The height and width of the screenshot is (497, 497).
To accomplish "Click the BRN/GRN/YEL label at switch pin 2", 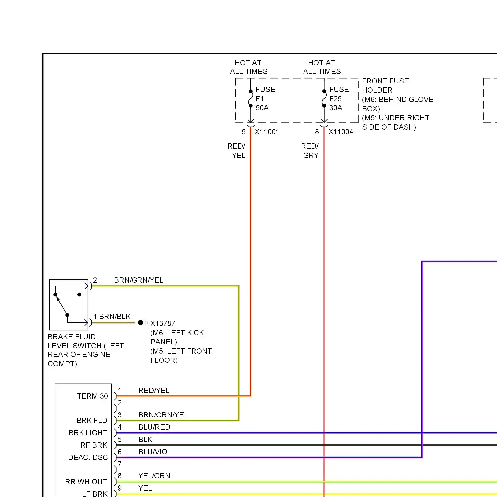I will click(x=138, y=280).
